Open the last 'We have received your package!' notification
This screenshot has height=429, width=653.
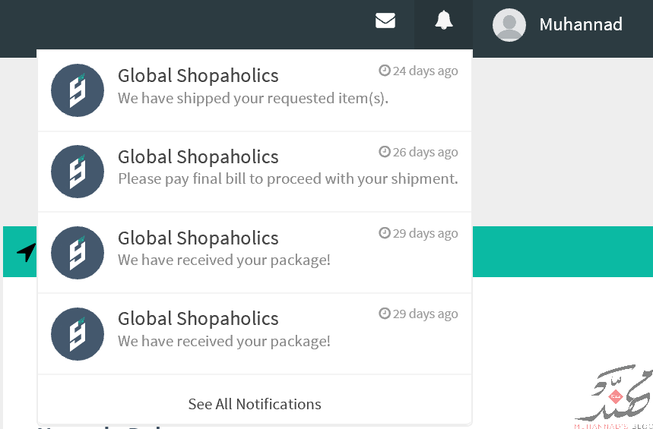tap(255, 334)
